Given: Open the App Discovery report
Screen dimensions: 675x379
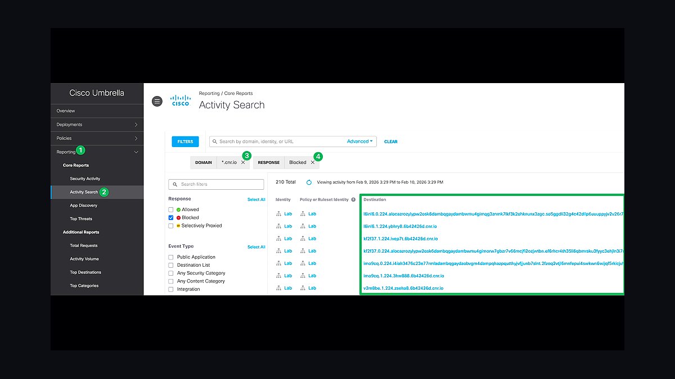Looking at the screenshot, I should point(83,206).
